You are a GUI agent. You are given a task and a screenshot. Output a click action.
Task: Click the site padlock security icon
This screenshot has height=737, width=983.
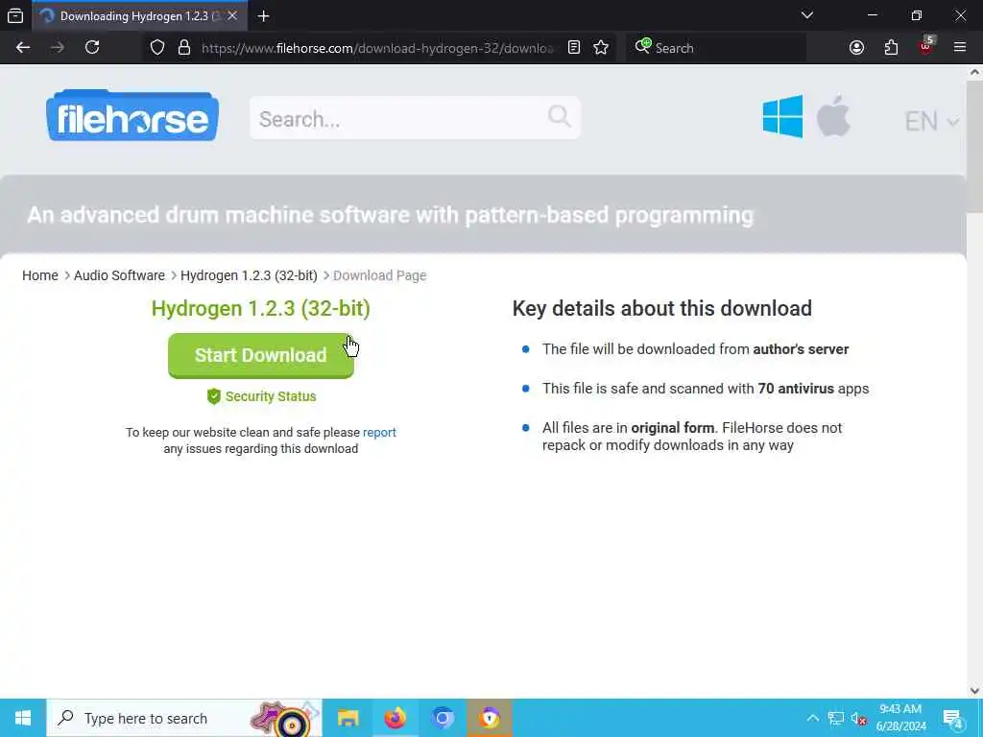point(183,48)
